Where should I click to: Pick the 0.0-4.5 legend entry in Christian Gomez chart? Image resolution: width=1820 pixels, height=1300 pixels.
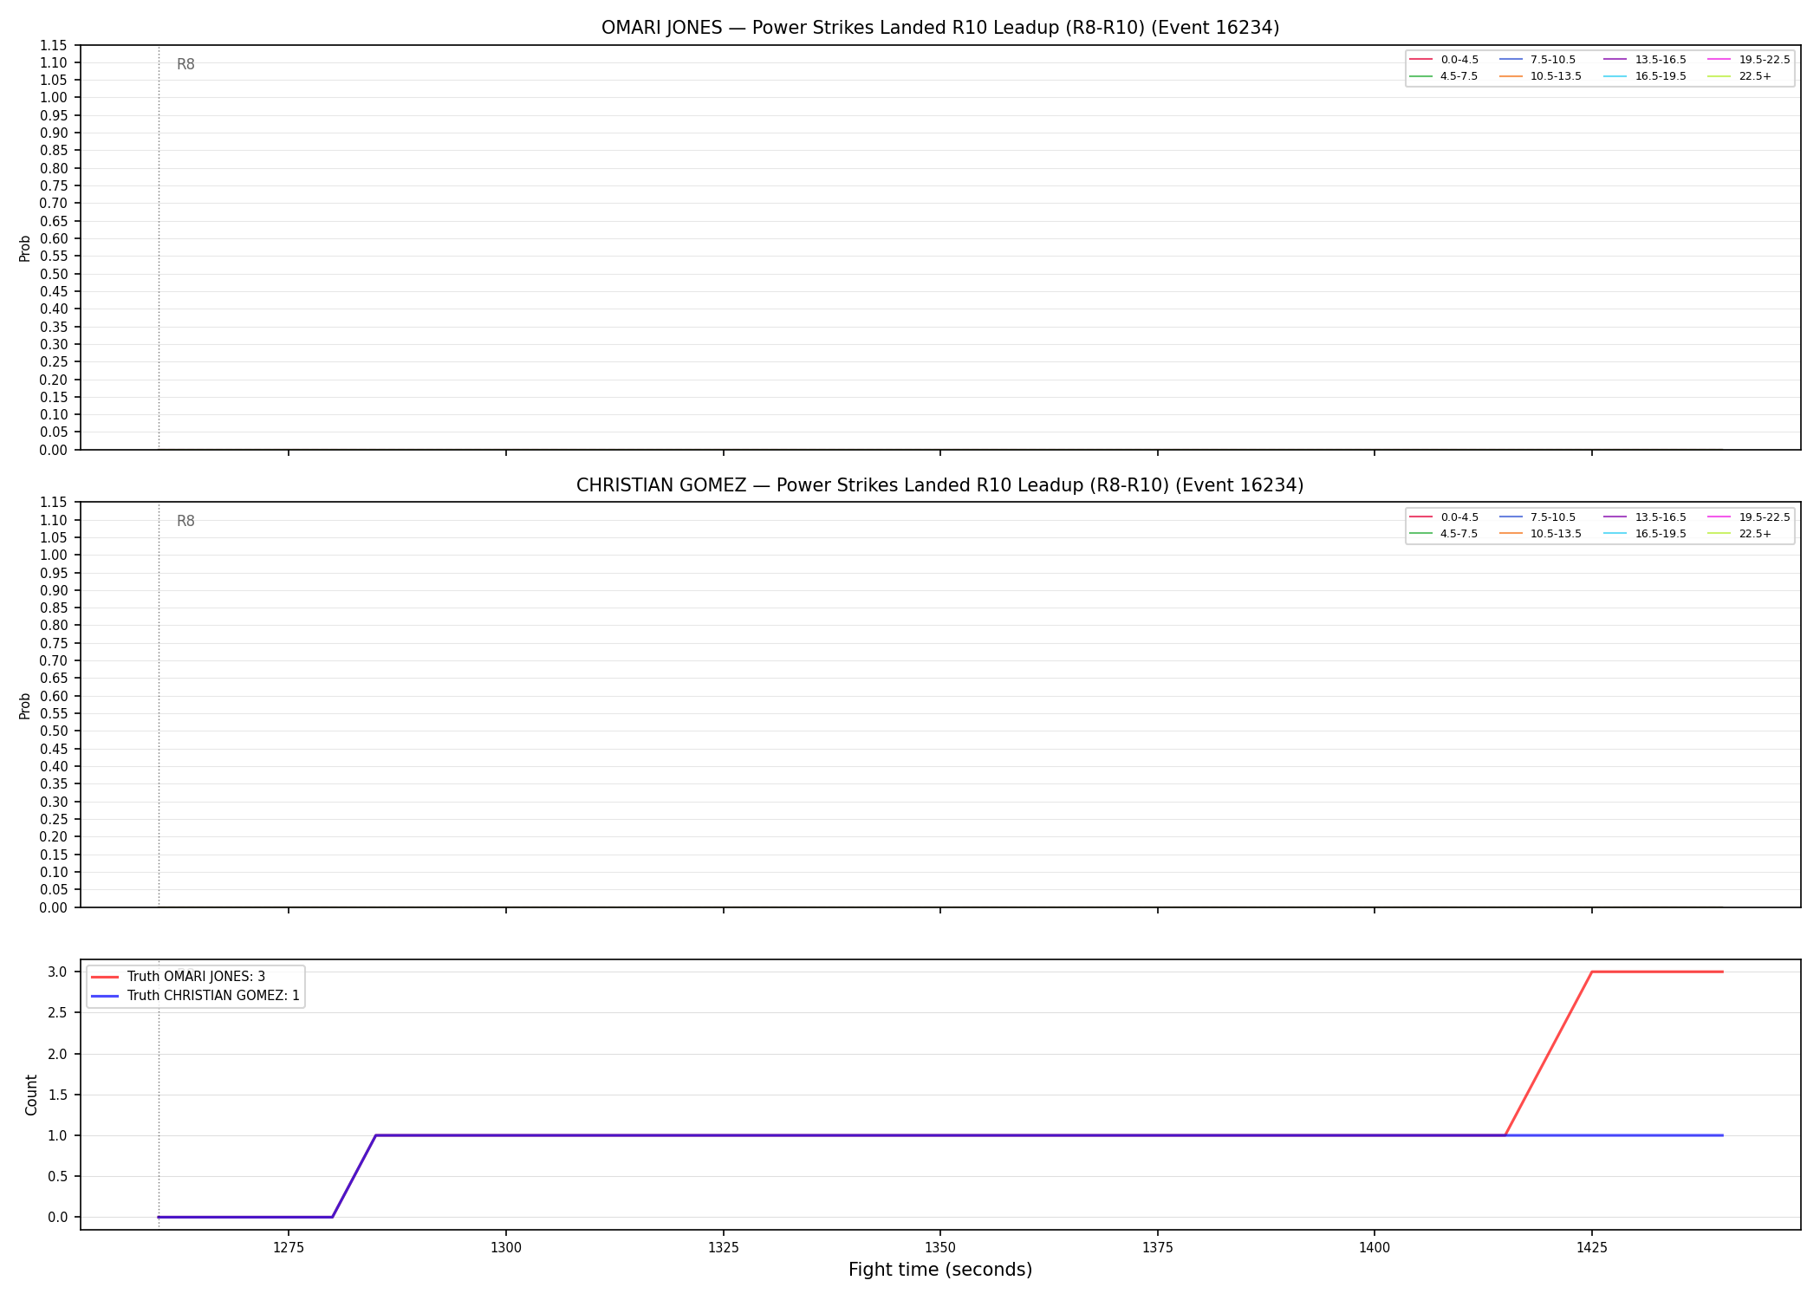(x=1445, y=517)
